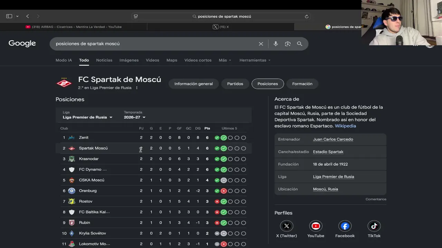Click the Comentarios feedback link
442x248 pixels.
tap(376, 199)
